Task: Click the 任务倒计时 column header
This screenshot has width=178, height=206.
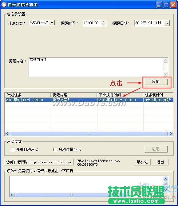Action: tap(158, 95)
